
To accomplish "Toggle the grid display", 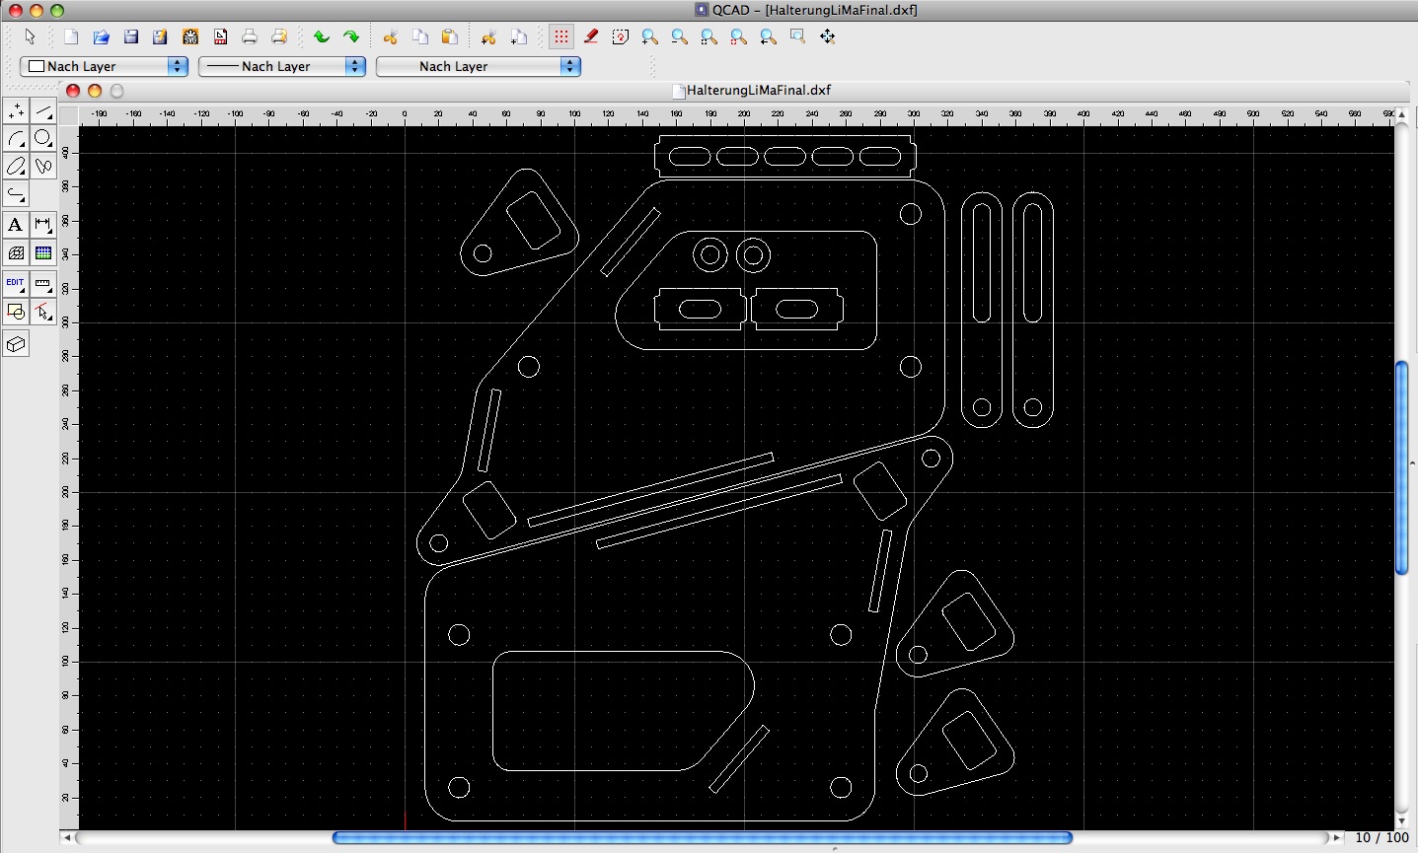I will [561, 36].
